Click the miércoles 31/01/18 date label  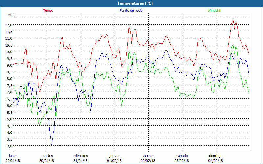pos(81,158)
